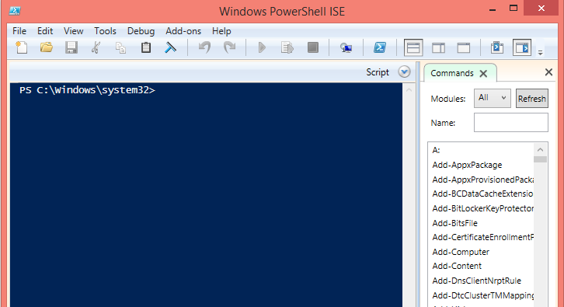This screenshot has width=564, height=307.
Task: Close the Commands add-on panel
Action: (x=548, y=72)
